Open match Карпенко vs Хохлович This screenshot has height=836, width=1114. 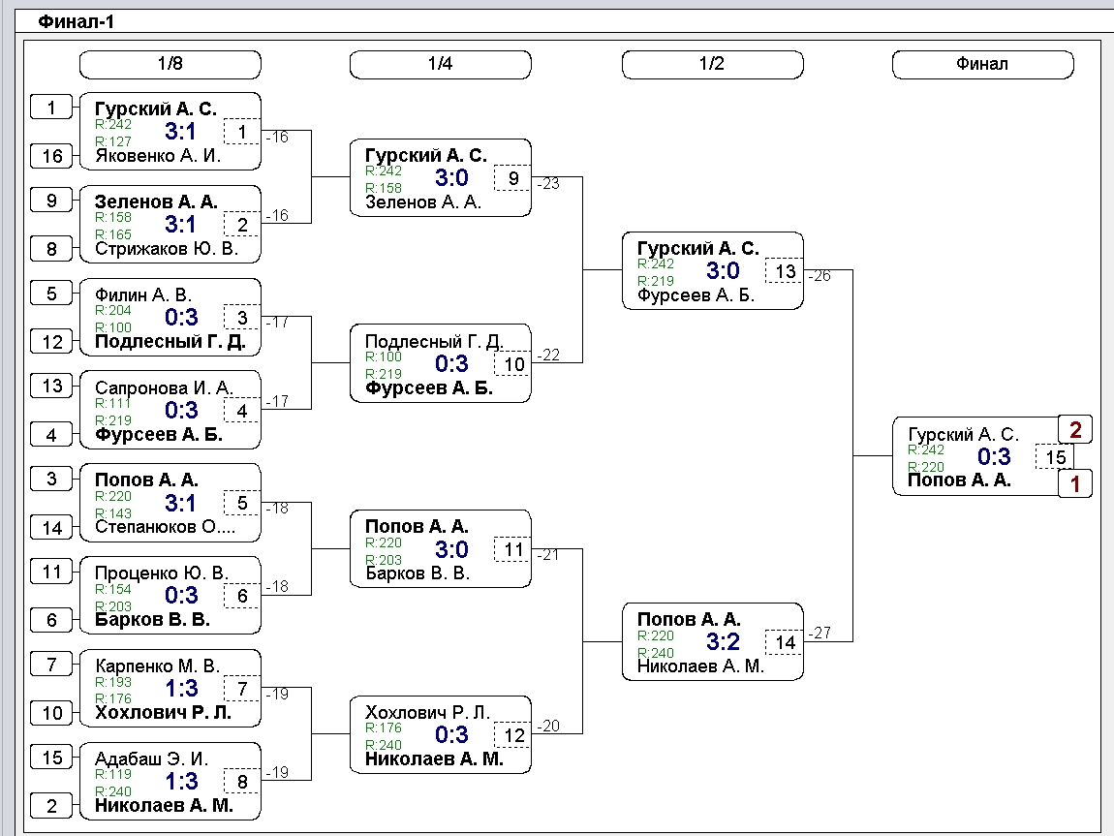coord(170,688)
